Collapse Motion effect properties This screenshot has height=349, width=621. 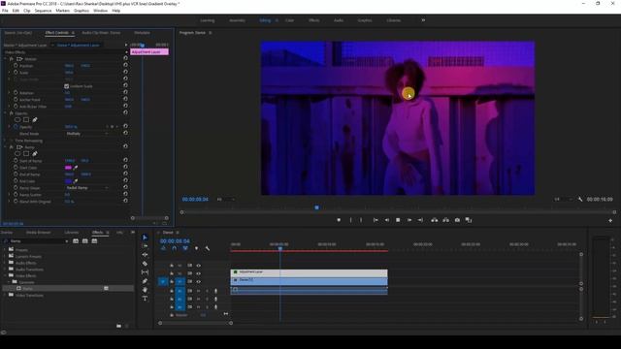click(6, 59)
